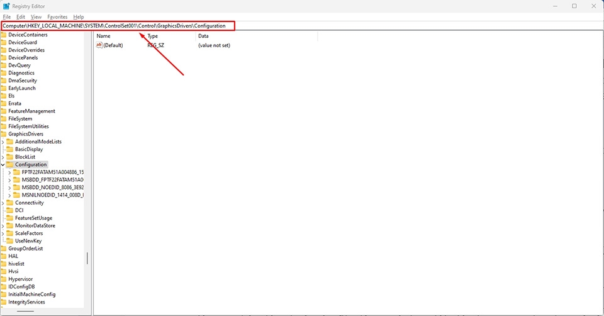This screenshot has width=604, height=316.
Task: Expand the AdditionalModeLists key
Action: [x=3, y=142]
